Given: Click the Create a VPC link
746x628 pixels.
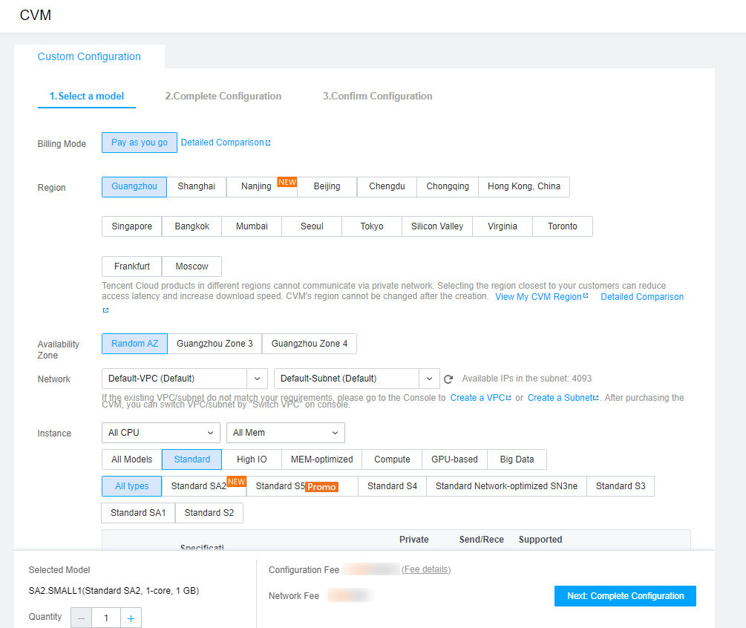Looking at the screenshot, I should pyautogui.click(x=478, y=397).
